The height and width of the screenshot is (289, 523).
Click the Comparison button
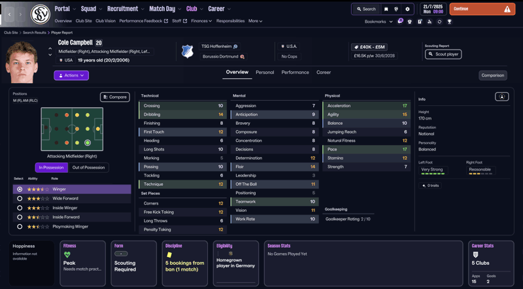pos(493,75)
